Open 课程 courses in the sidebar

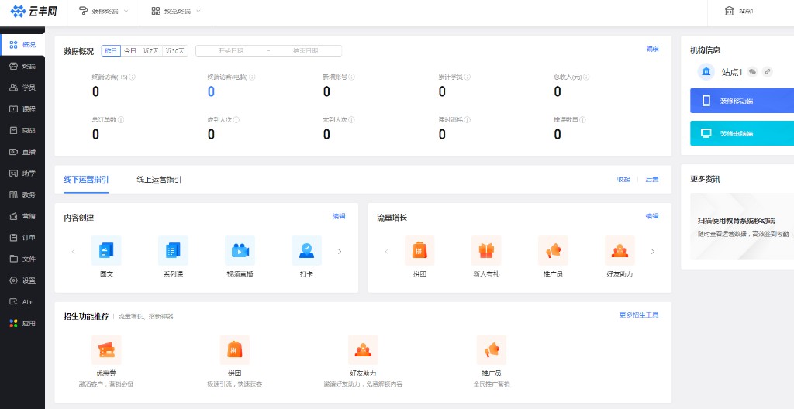pyautogui.click(x=22, y=108)
